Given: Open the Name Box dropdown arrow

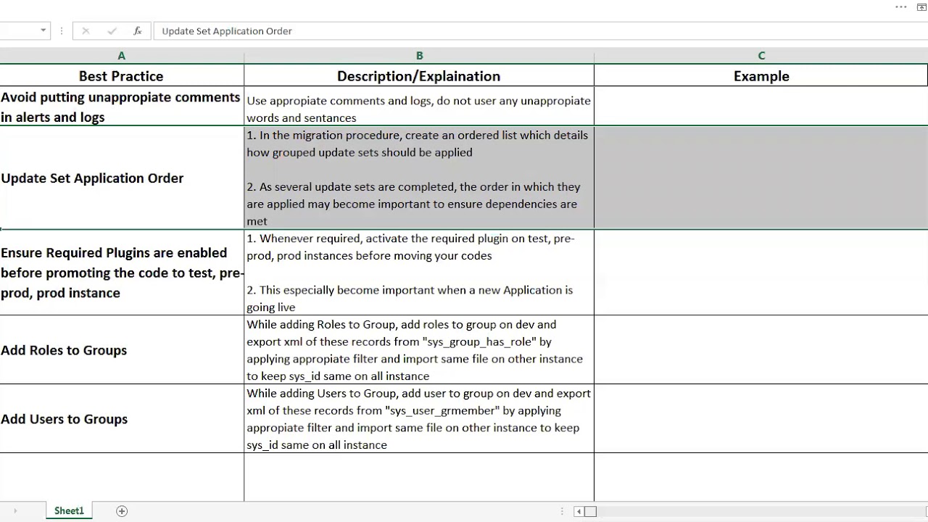Looking at the screenshot, I should click(42, 31).
